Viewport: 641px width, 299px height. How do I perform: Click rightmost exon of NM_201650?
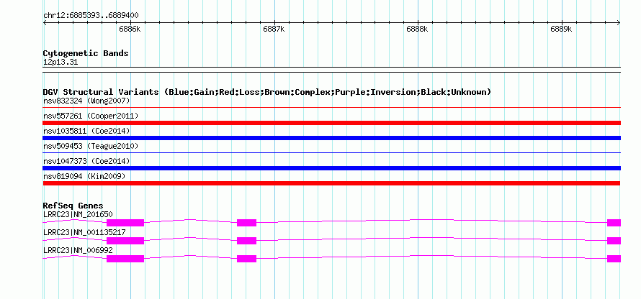pyautogui.click(x=614, y=223)
